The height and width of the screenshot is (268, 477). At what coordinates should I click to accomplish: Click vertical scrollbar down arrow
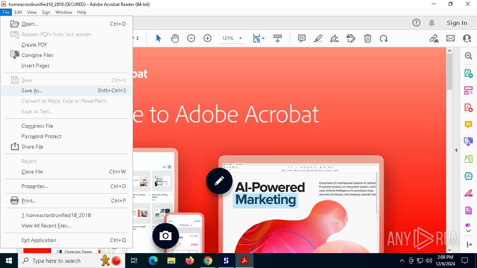tap(449, 250)
